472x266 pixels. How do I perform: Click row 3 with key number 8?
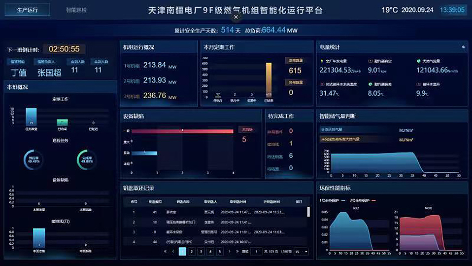[215, 232]
